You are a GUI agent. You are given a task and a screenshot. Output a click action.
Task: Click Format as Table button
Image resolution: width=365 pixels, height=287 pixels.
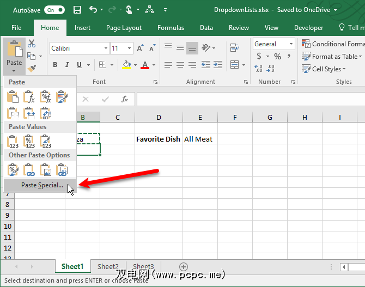[333, 57]
